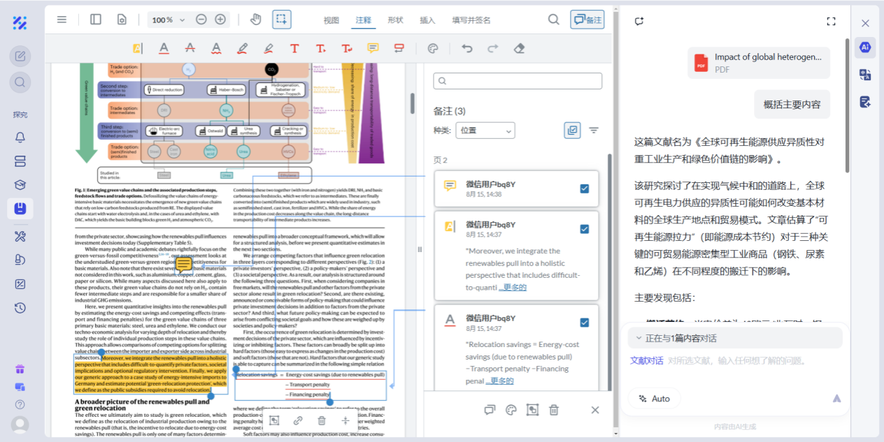Click the 备注 button in toolbar
The height and width of the screenshot is (442, 884).
pos(587,20)
